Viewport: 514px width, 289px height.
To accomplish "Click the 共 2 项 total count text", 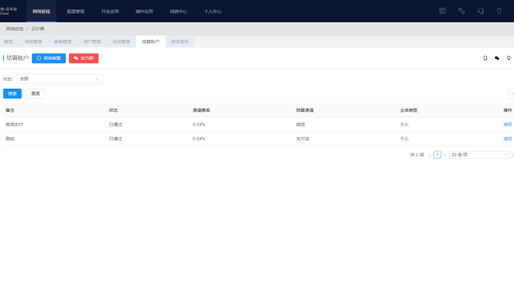I will coord(417,155).
